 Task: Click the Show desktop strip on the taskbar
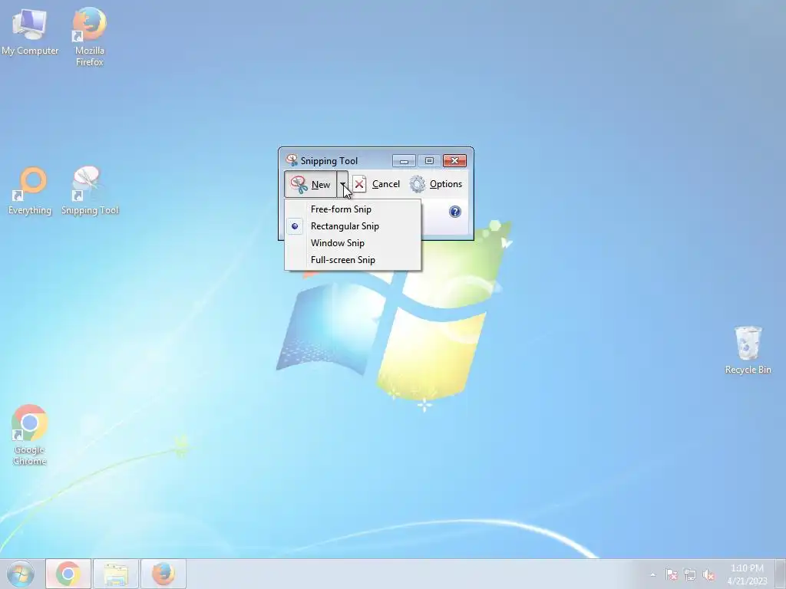pyautogui.click(x=781, y=574)
